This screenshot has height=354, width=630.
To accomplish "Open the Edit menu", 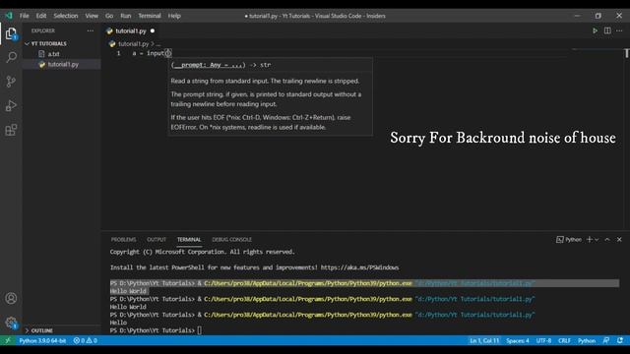I will click(x=41, y=16).
